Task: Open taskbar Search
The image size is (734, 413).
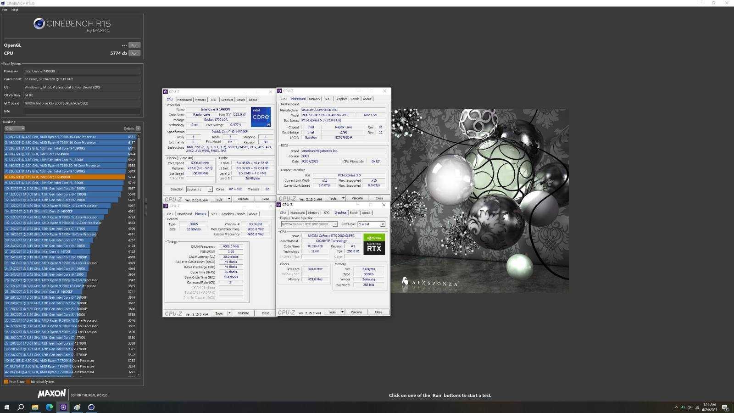Action: click(21, 407)
